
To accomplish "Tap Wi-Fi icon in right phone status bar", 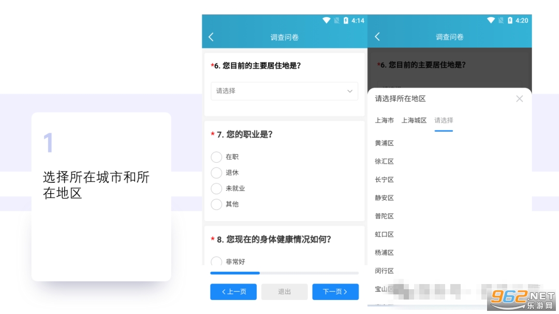I will click(491, 21).
